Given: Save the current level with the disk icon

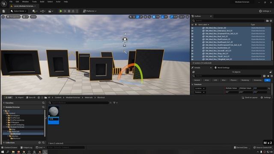Looking at the screenshot, I should (4, 11).
